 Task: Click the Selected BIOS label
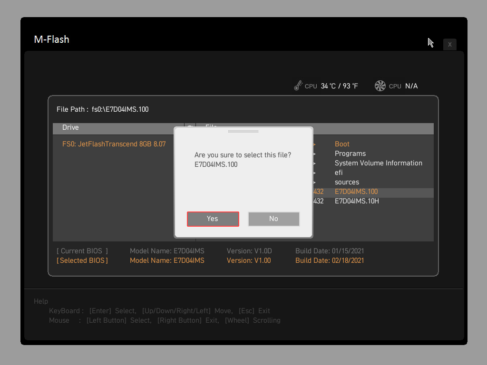tap(82, 260)
